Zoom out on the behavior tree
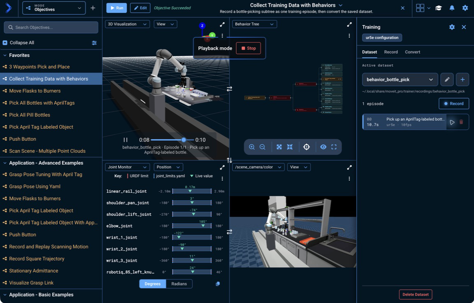 [263, 147]
